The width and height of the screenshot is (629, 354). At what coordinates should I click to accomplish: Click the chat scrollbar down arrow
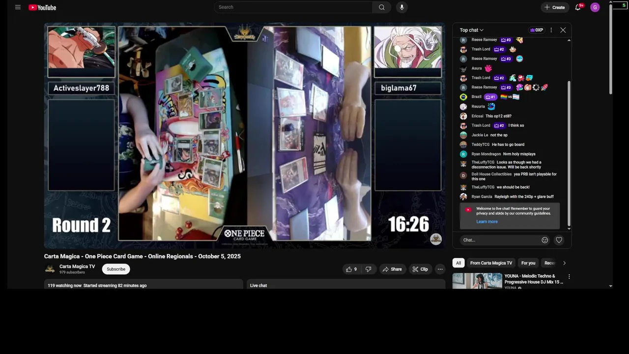click(569, 228)
